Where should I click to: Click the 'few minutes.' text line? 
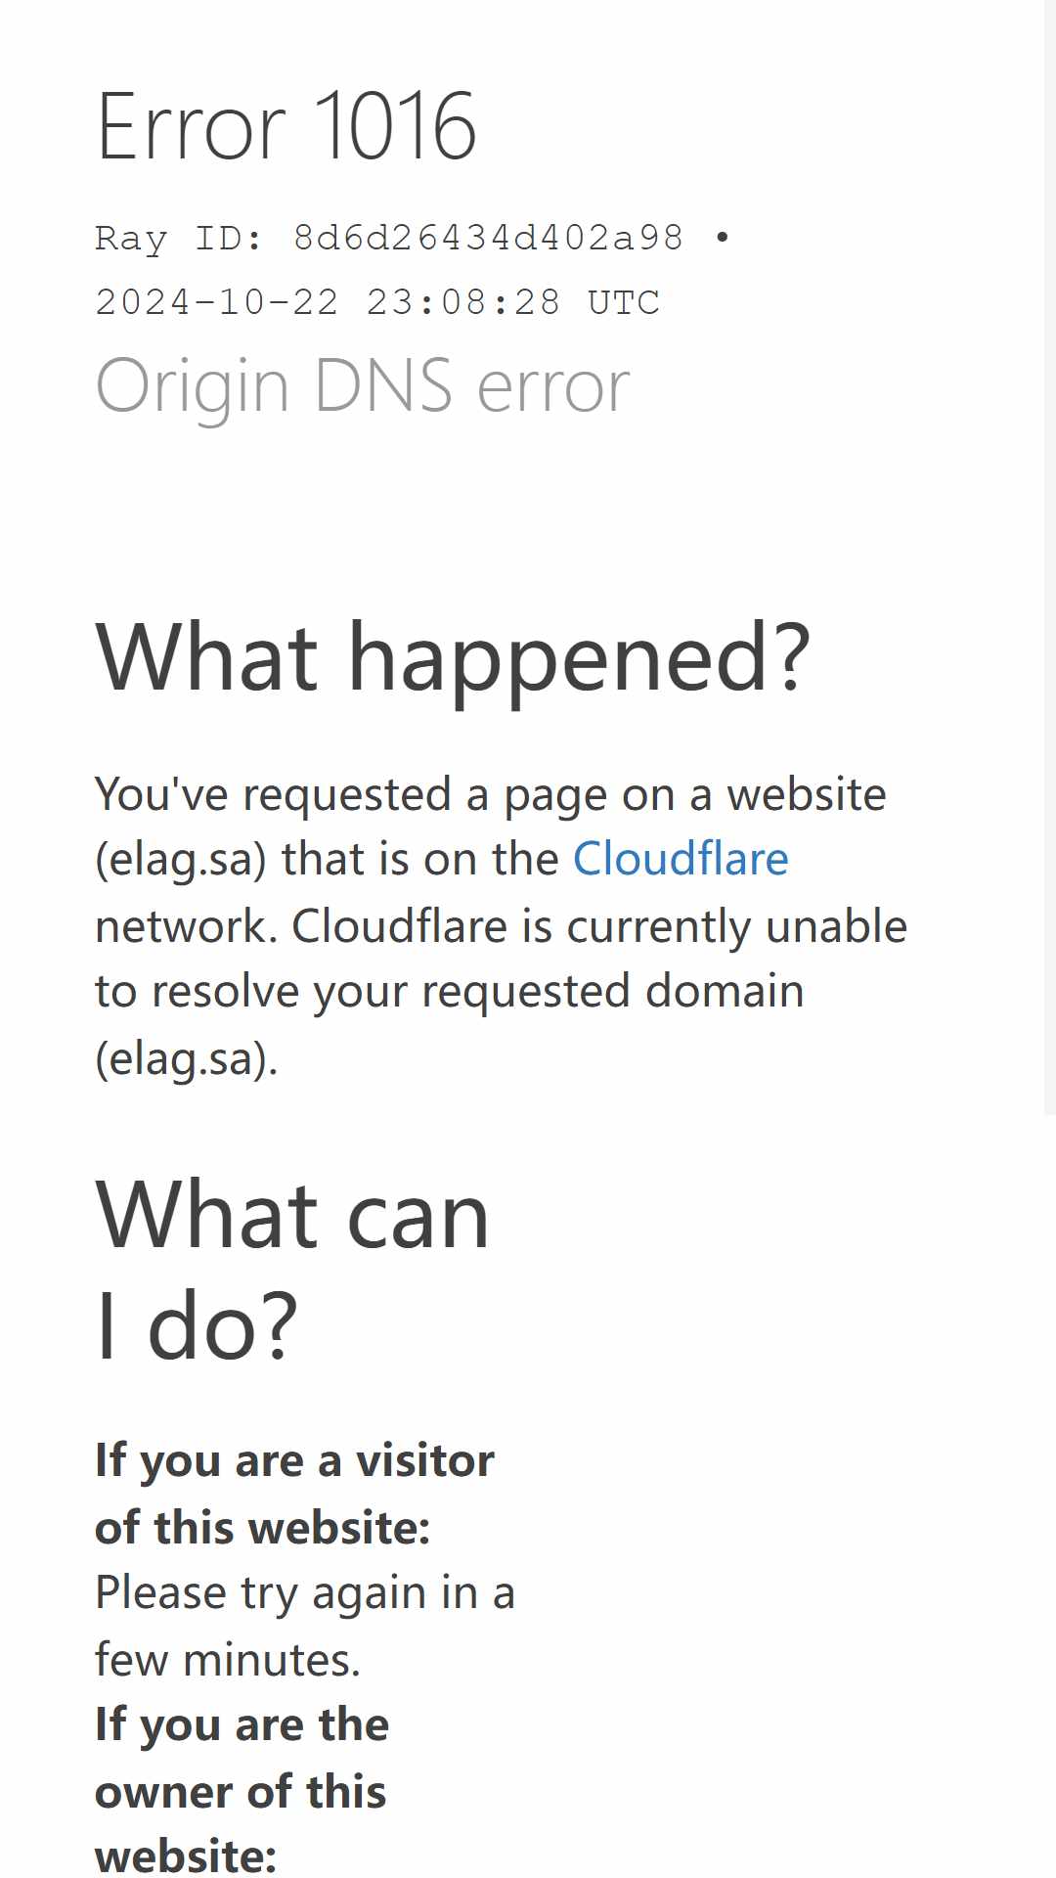coord(228,1660)
